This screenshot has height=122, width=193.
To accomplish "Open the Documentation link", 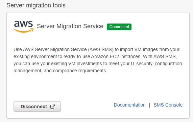I will [x=129, y=105].
